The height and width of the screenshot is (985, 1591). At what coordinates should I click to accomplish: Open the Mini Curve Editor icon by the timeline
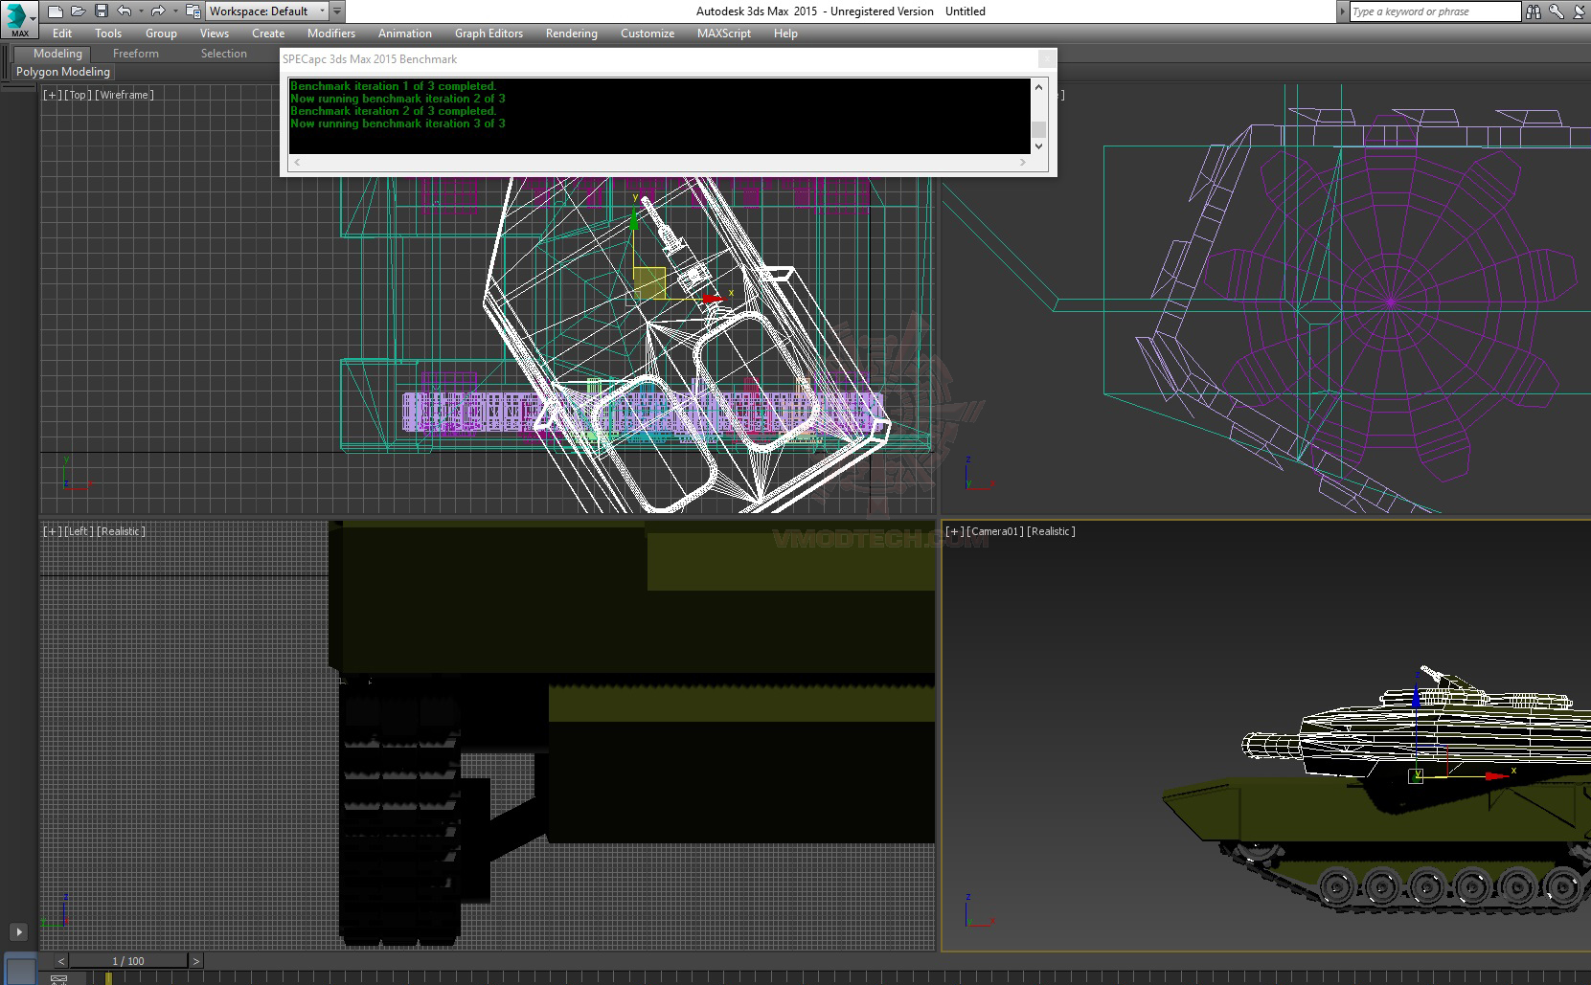click(x=58, y=979)
